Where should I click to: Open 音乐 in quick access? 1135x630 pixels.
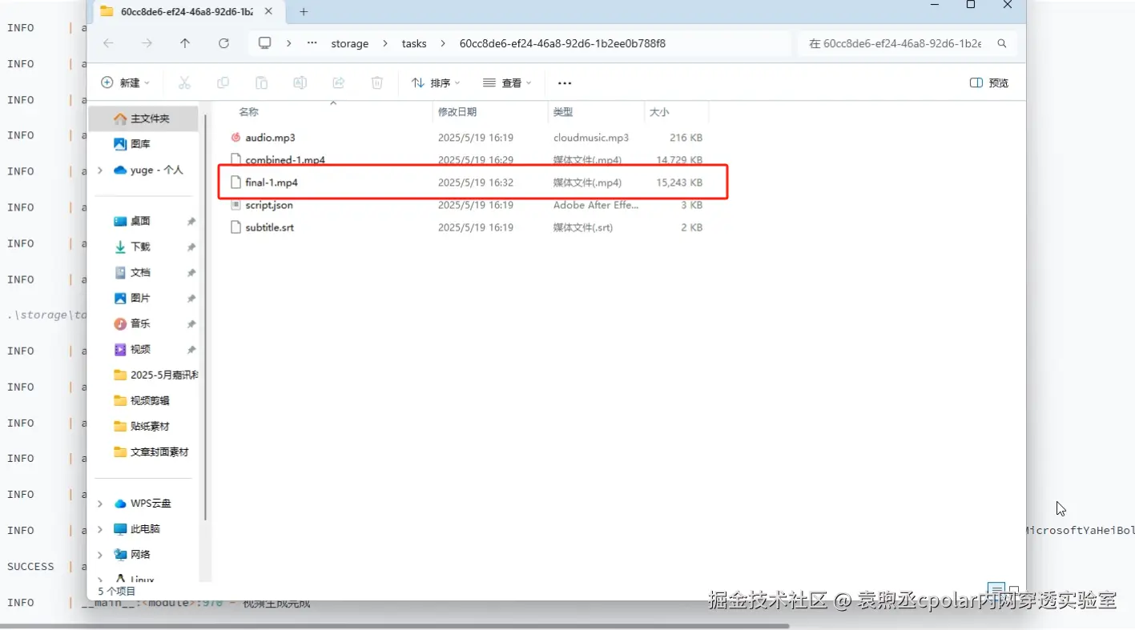pos(140,323)
